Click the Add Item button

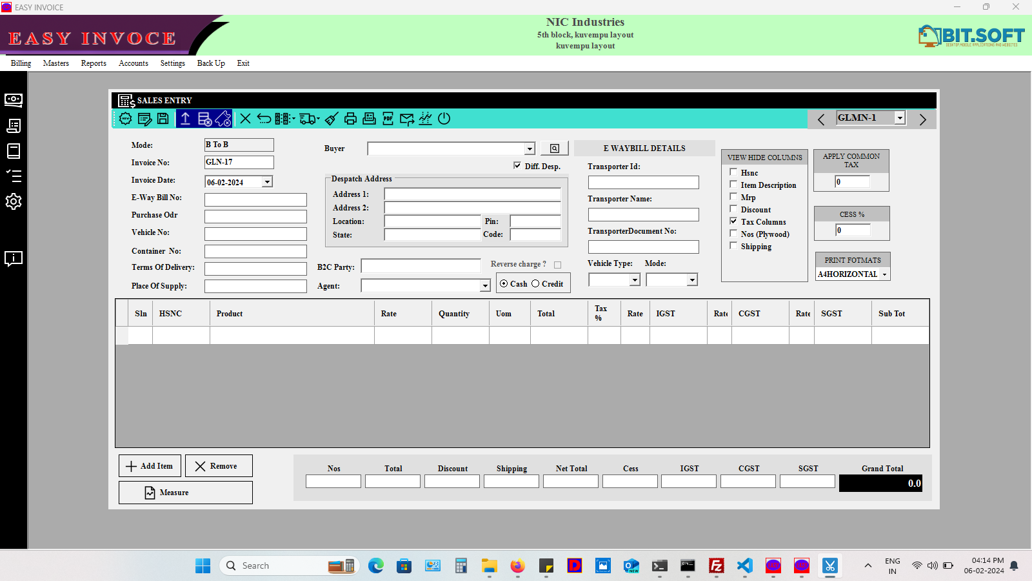[150, 466]
